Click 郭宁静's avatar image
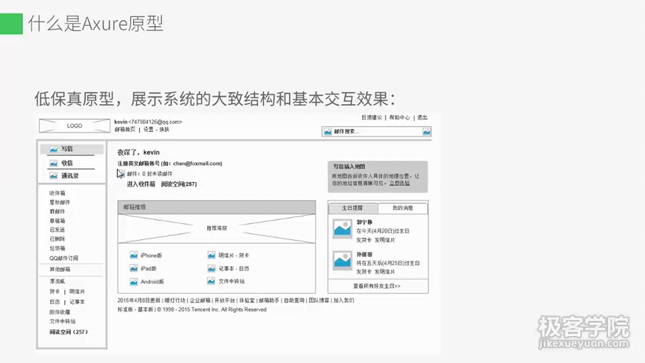Screen dimensions: 645x363 [x=342, y=228]
